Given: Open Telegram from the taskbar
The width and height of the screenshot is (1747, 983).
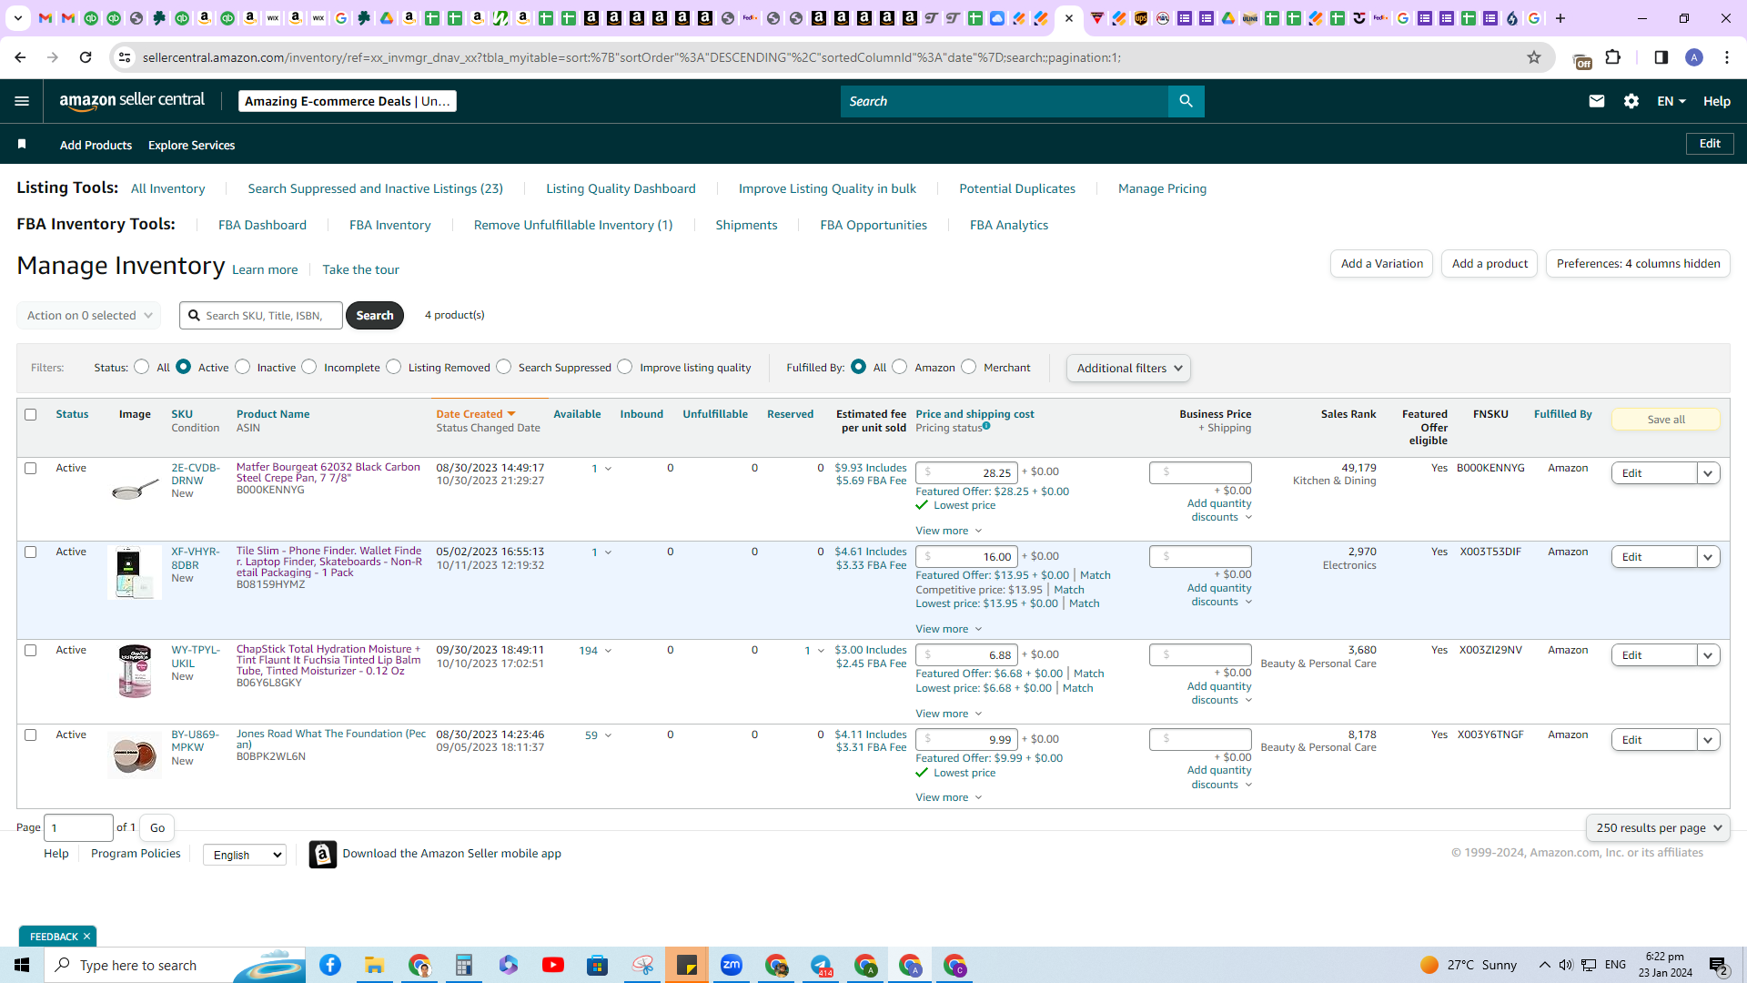Looking at the screenshot, I should click(x=822, y=965).
